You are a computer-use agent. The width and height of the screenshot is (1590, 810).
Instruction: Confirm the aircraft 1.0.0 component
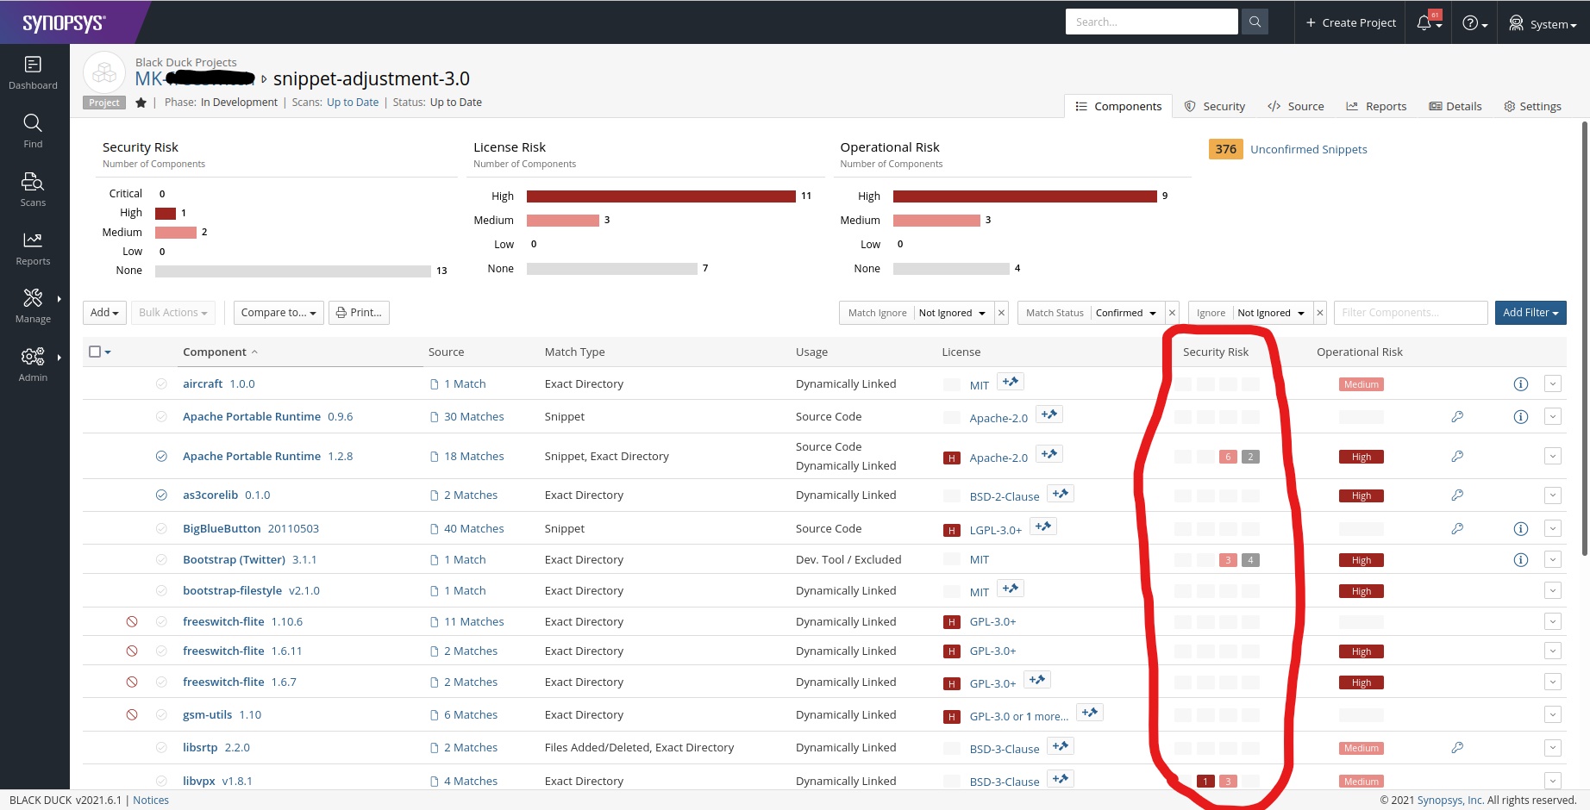(x=161, y=383)
